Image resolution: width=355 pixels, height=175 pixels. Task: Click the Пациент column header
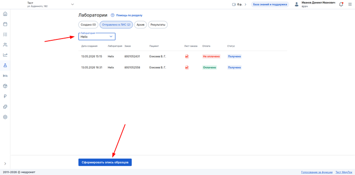pyautogui.click(x=154, y=46)
